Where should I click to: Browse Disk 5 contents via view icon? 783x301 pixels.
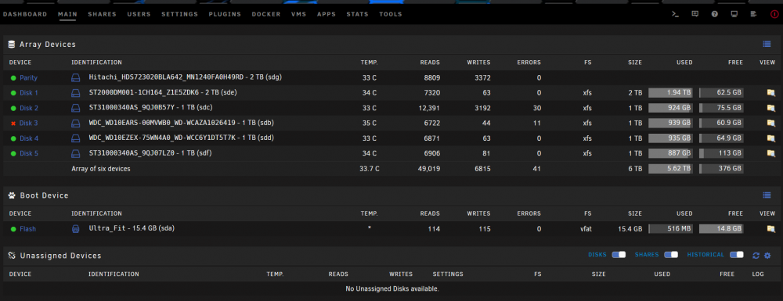pyautogui.click(x=771, y=153)
